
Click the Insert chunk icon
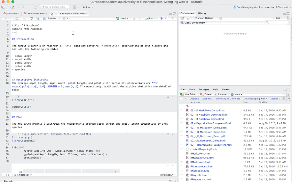pyautogui.click(x=117, y=18)
